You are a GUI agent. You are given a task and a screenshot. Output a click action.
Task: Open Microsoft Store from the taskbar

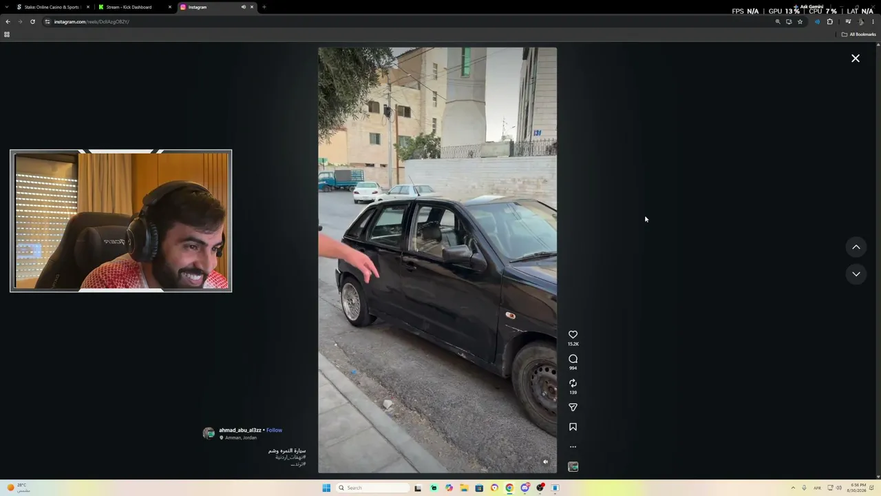(479, 488)
